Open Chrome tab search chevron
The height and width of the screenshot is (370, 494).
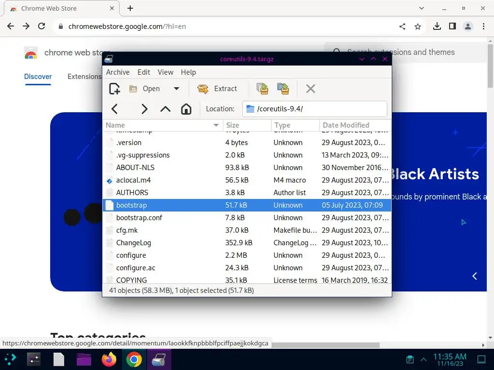coord(422,8)
